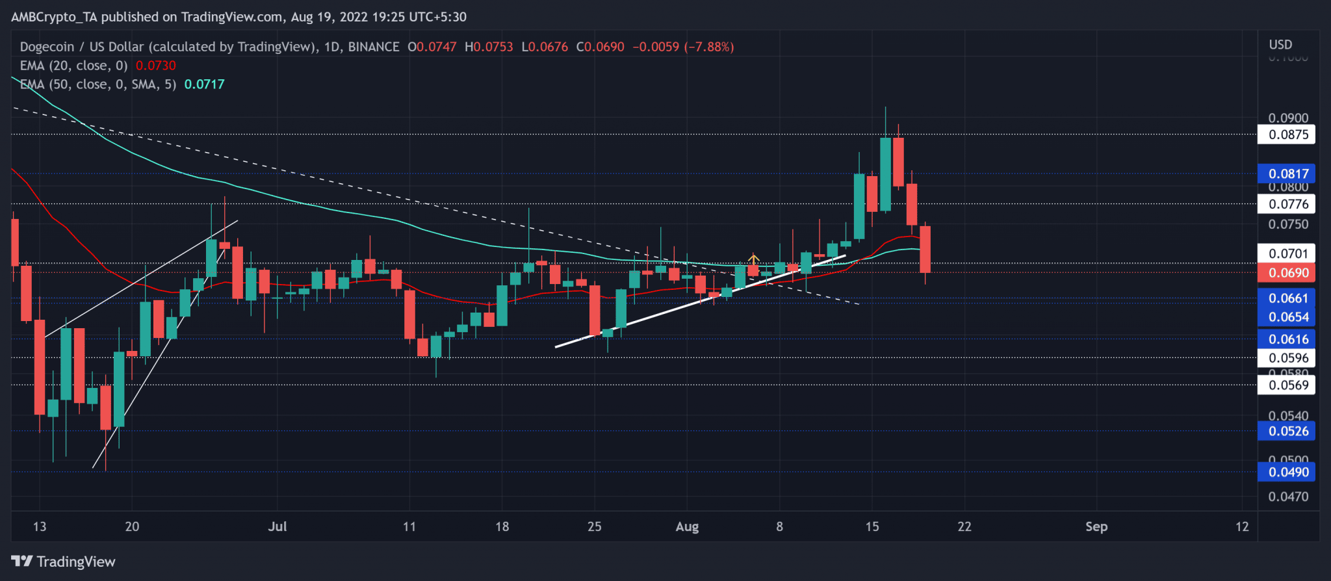Screen dimensions: 1331x581
Task: Click the blue 0.0616 price label
Action: [1288, 339]
